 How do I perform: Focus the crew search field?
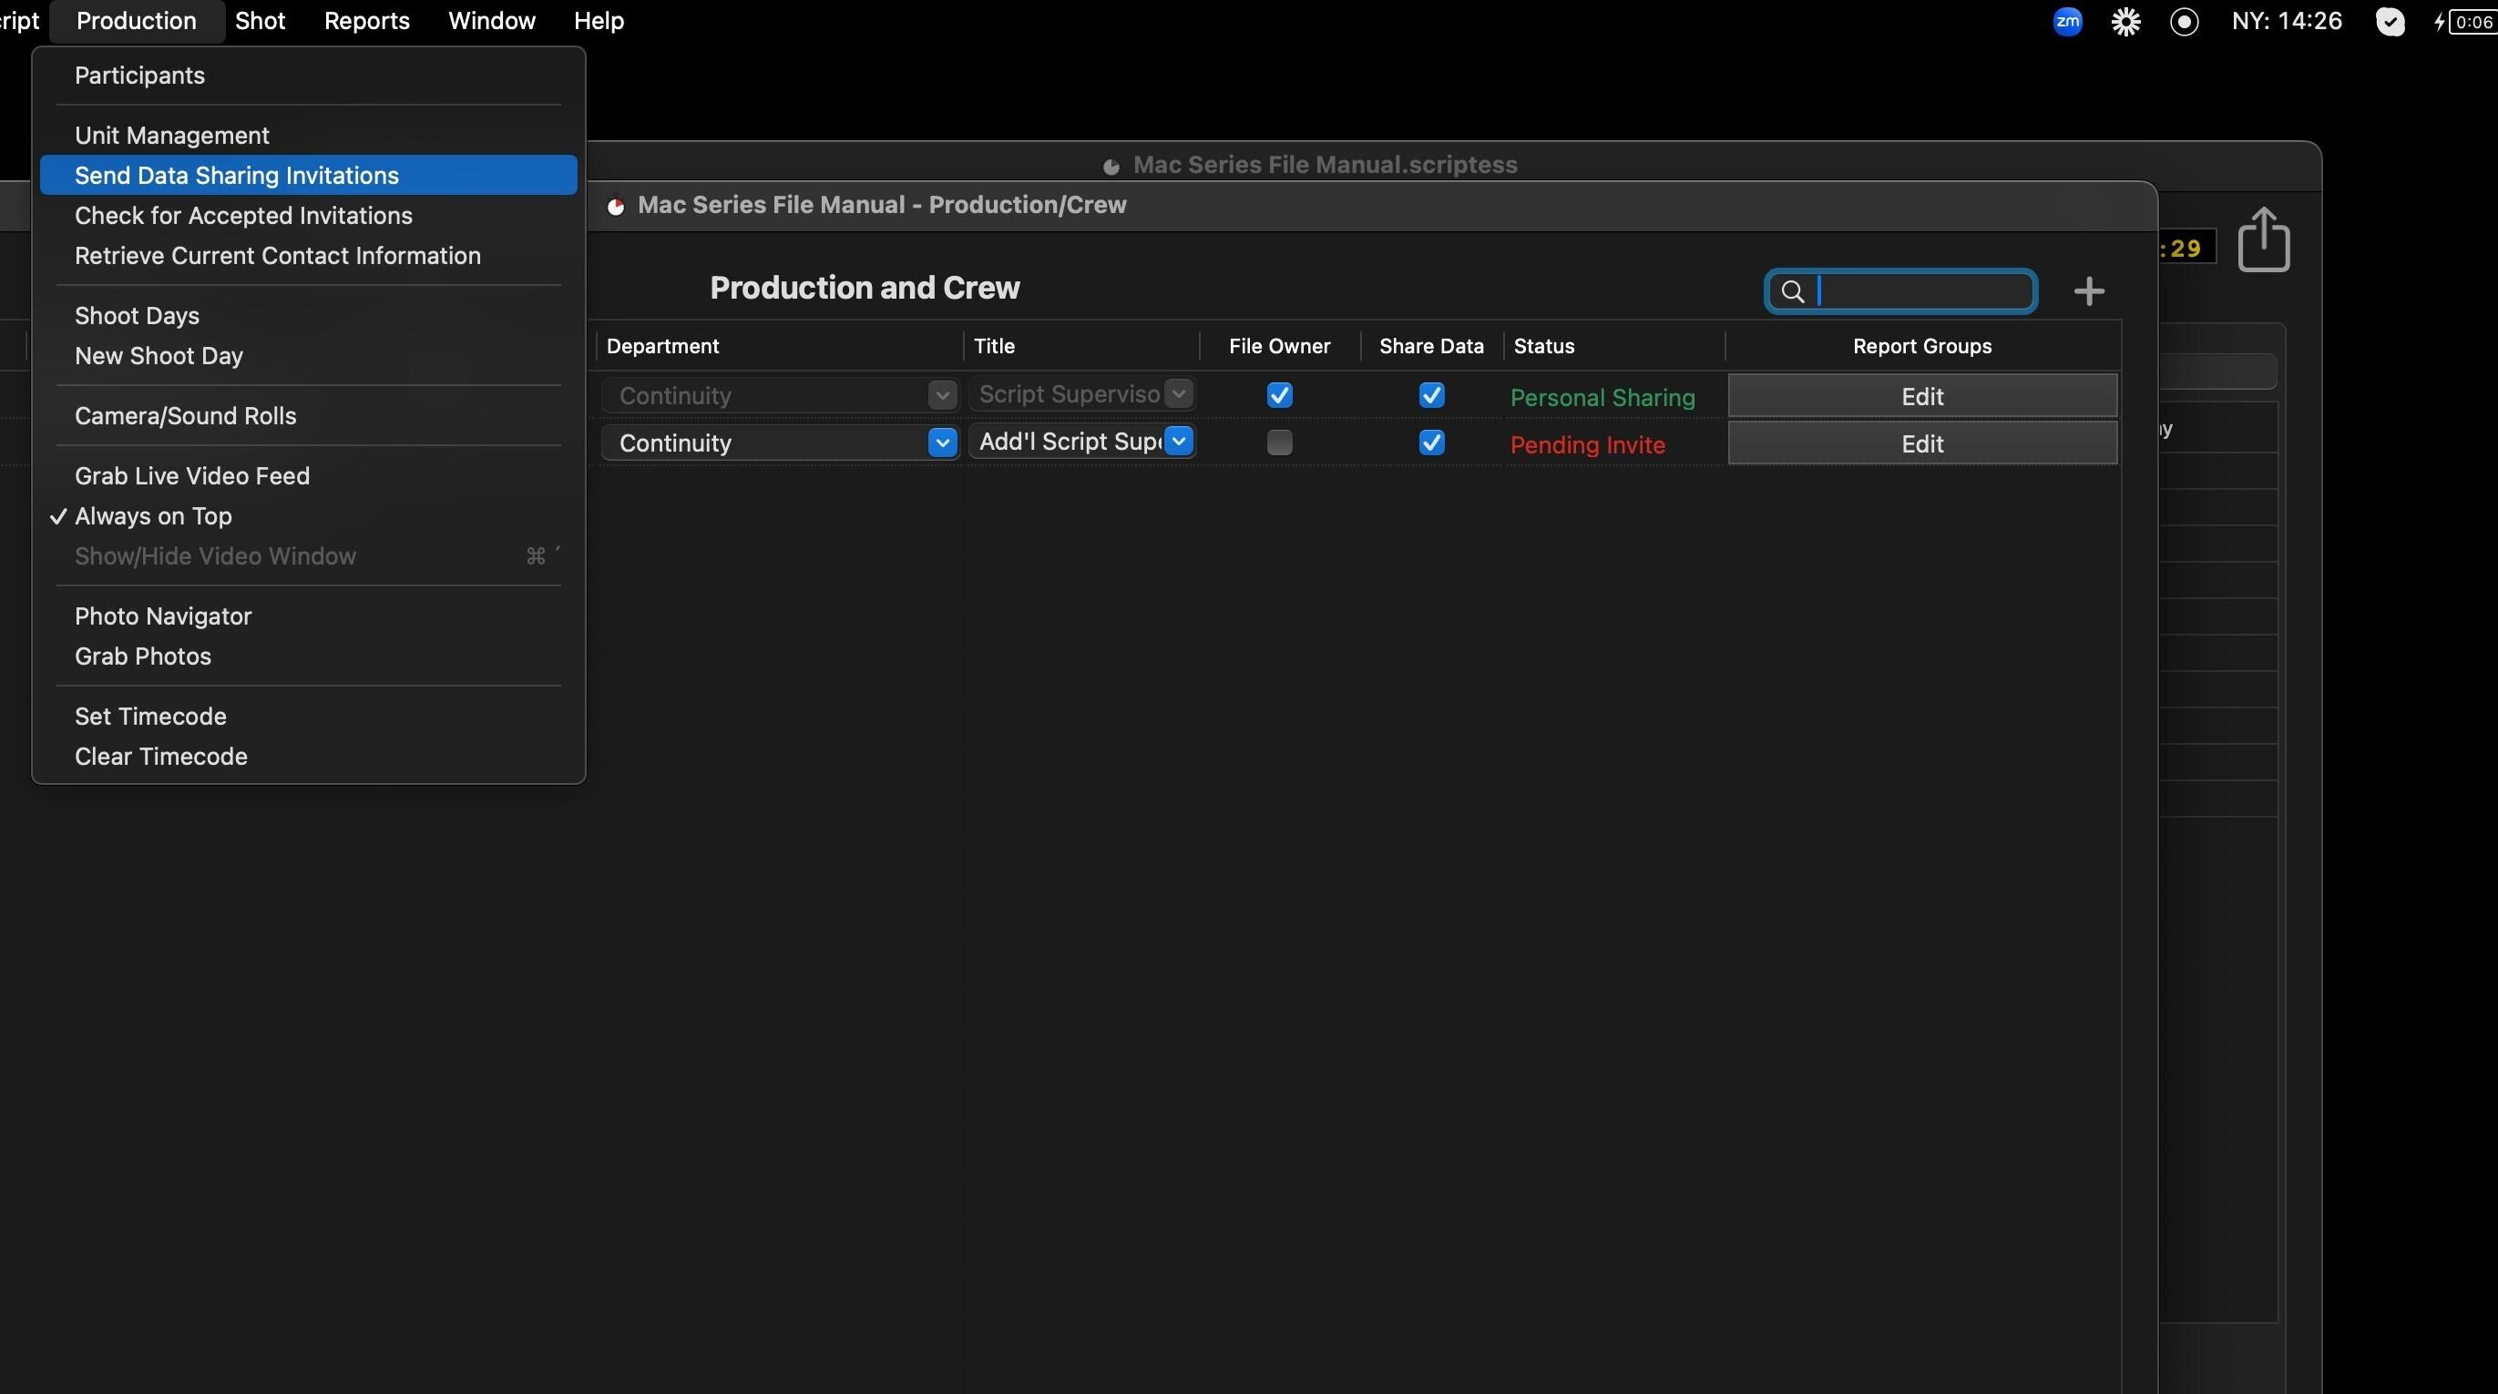[1920, 291]
